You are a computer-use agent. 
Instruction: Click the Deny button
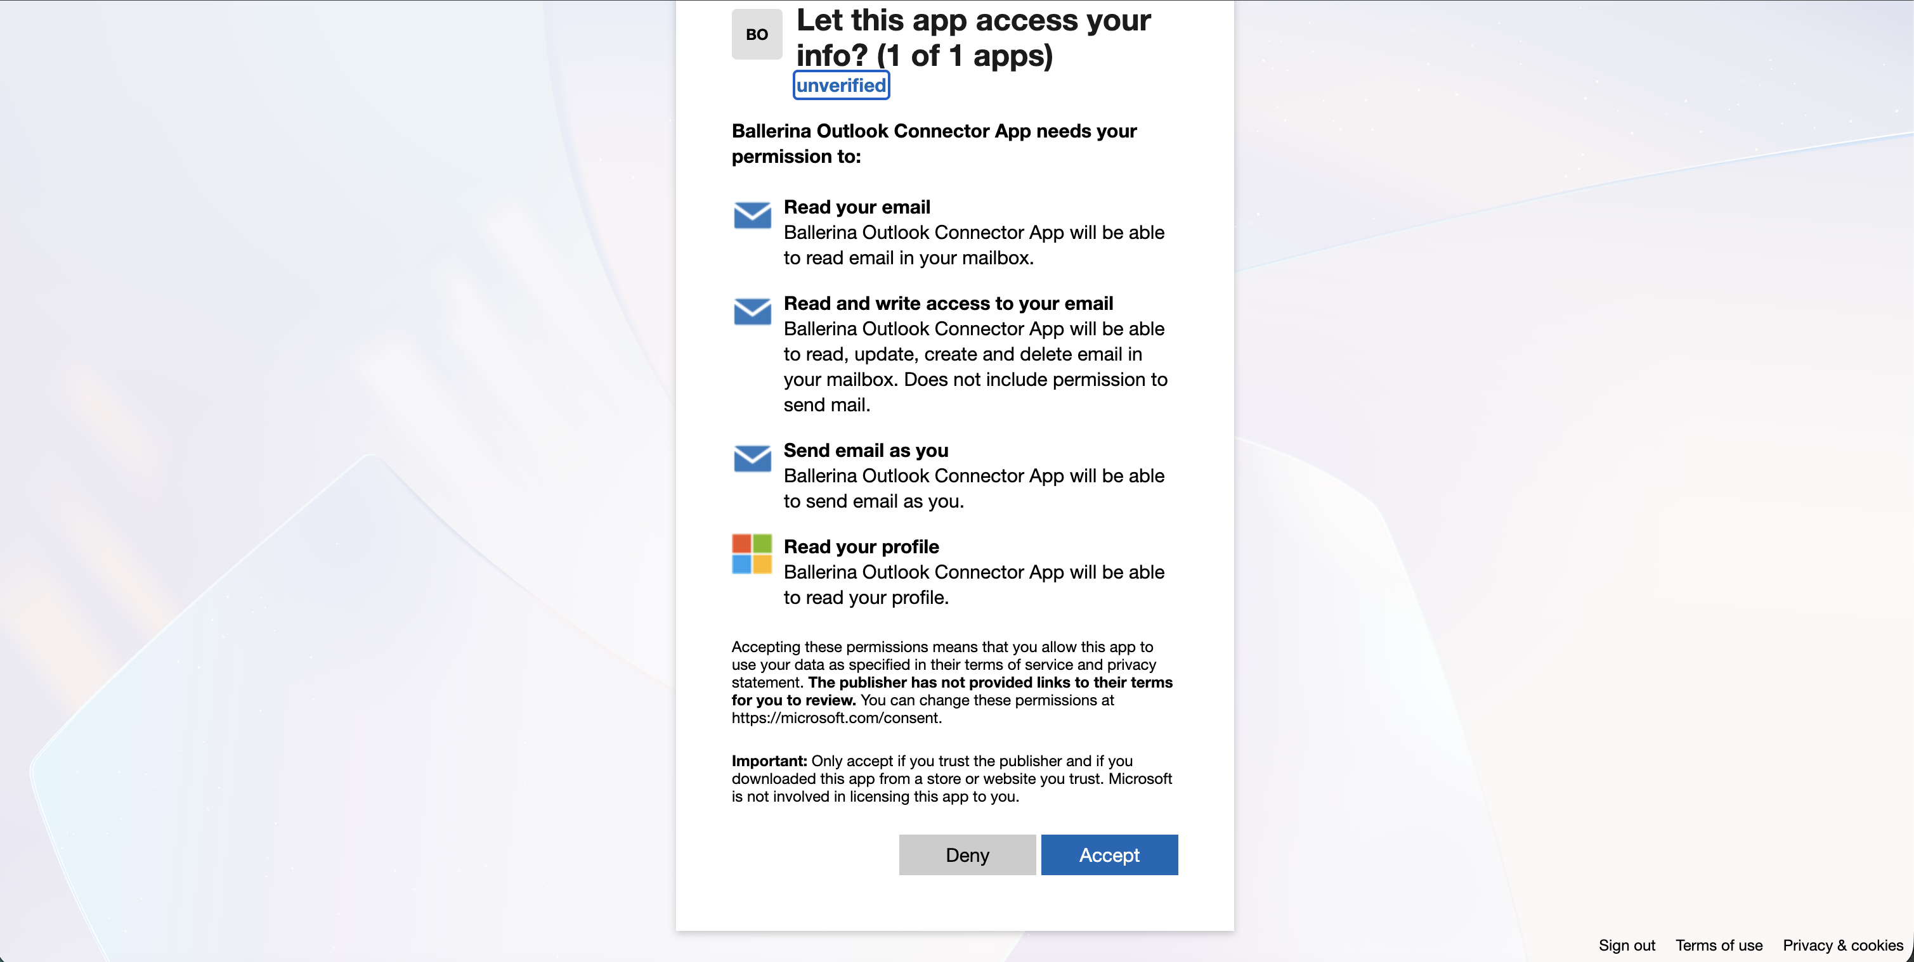tap(967, 854)
